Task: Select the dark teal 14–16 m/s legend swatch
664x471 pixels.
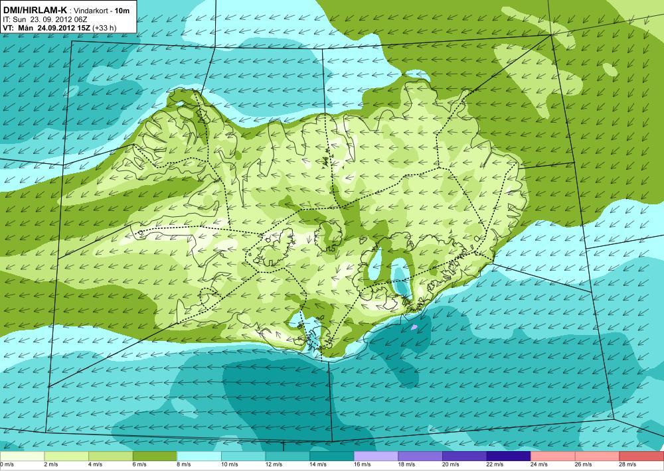Action: tap(331, 456)
